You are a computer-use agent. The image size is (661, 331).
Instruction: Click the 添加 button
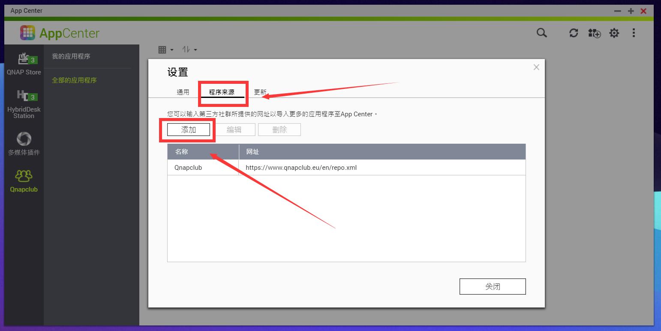[189, 130]
